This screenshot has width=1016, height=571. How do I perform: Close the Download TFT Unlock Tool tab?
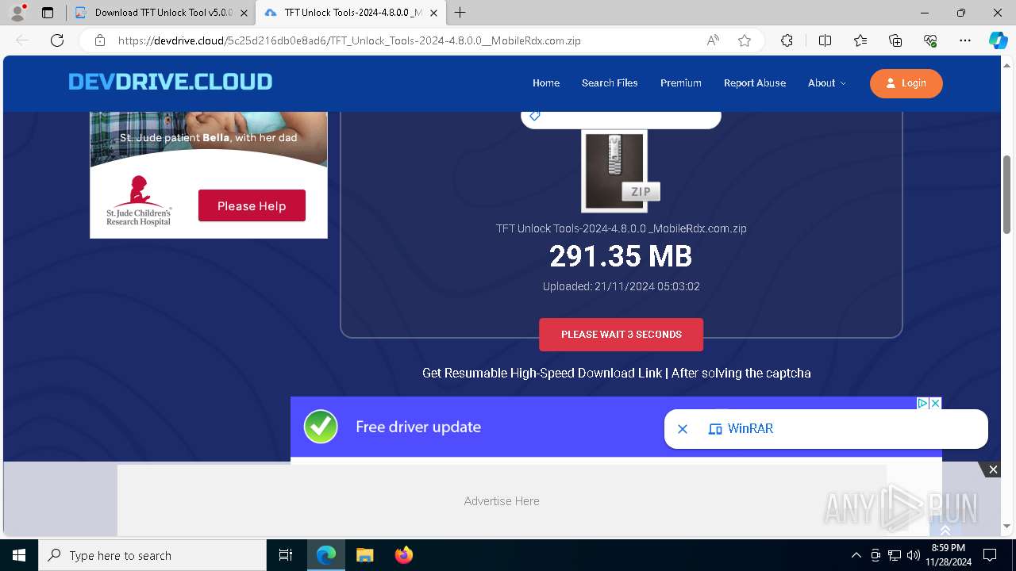point(244,13)
